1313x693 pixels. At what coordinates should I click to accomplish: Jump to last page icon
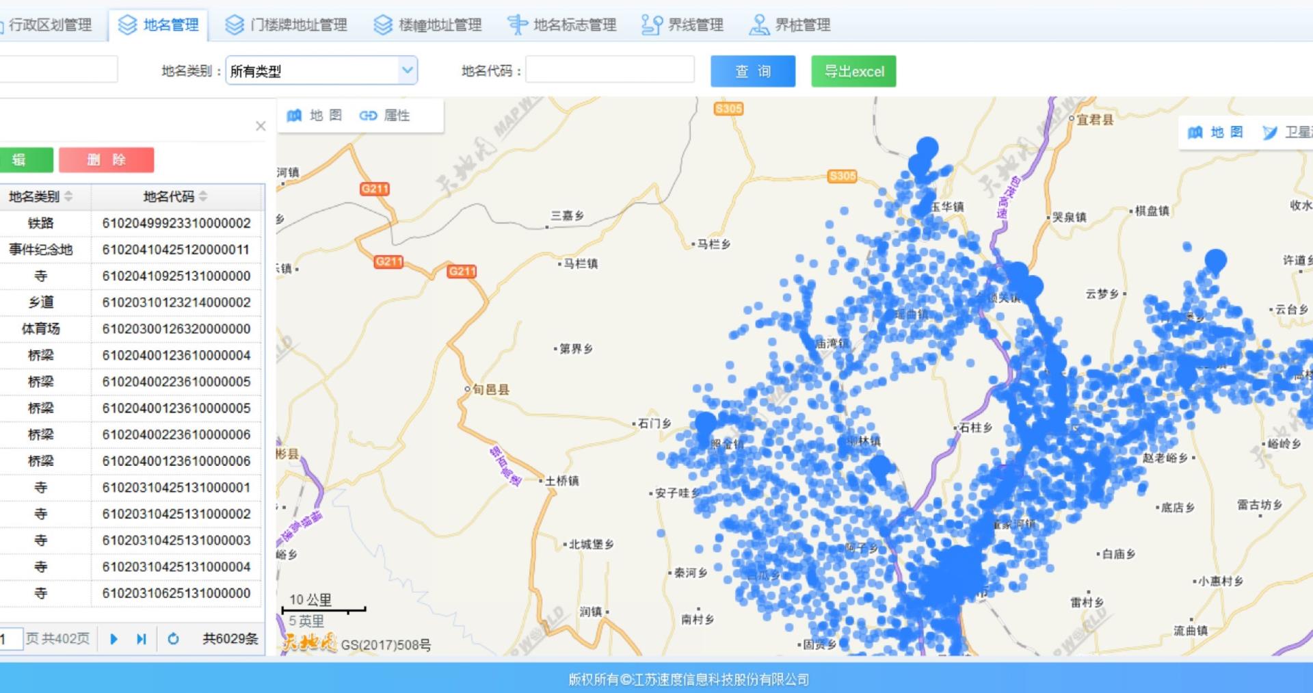[x=142, y=639]
